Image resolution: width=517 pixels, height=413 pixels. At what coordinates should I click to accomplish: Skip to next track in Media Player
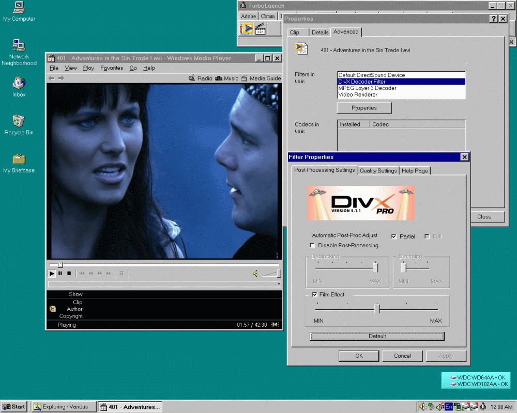[x=108, y=273]
